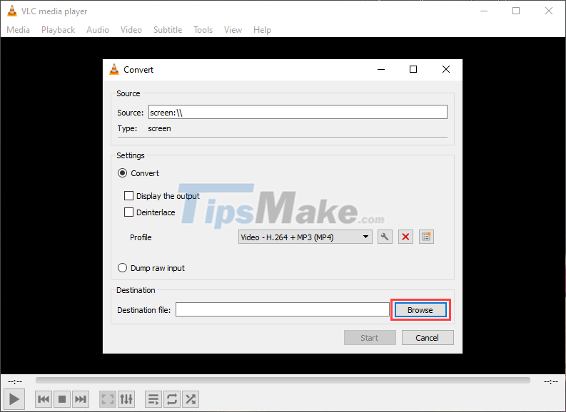Cancel the Convert dialog
This screenshot has height=412, width=566.
428,338
